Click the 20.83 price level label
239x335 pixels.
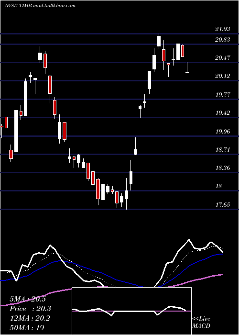[223, 40]
